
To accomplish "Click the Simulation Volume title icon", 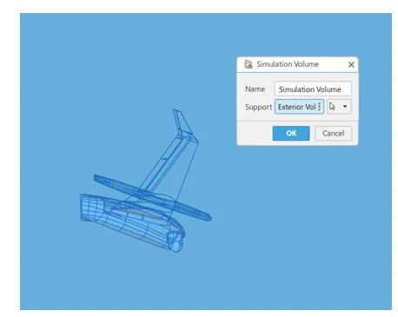I will pyautogui.click(x=249, y=64).
